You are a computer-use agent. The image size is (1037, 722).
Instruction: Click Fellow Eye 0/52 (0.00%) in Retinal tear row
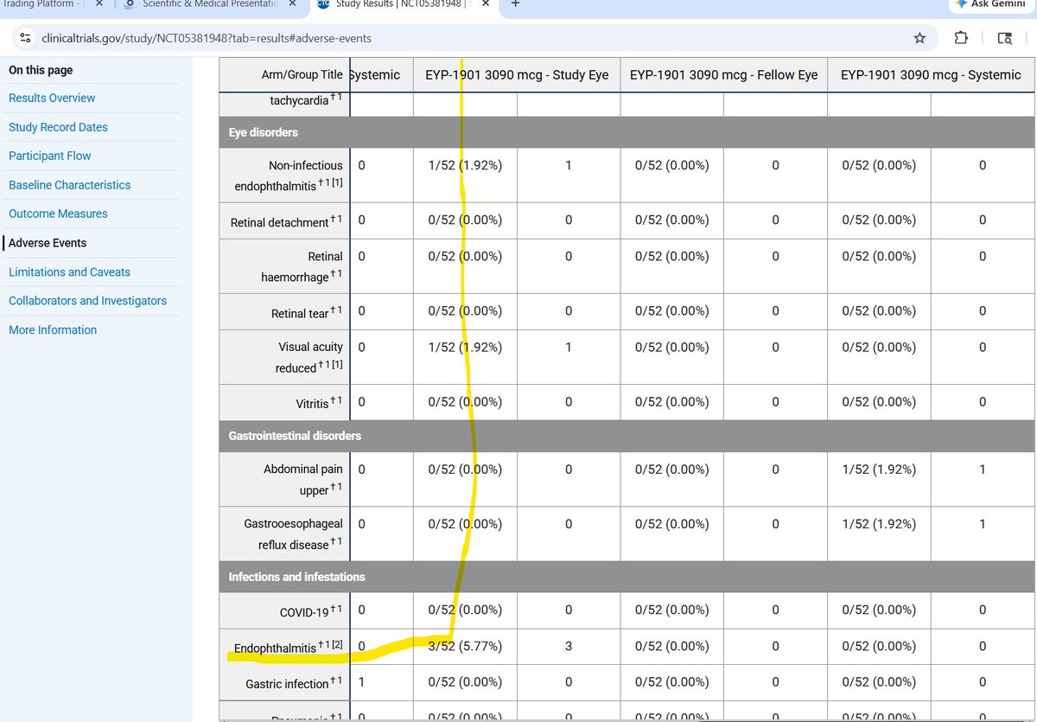(x=672, y=310)
